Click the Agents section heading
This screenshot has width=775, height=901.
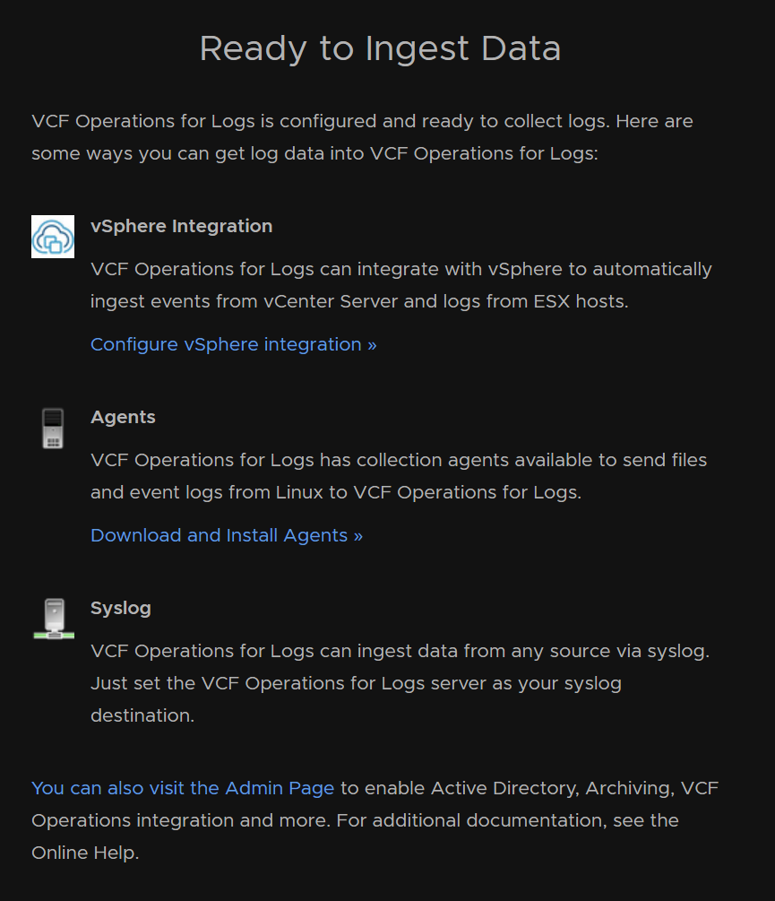[123, 417]
